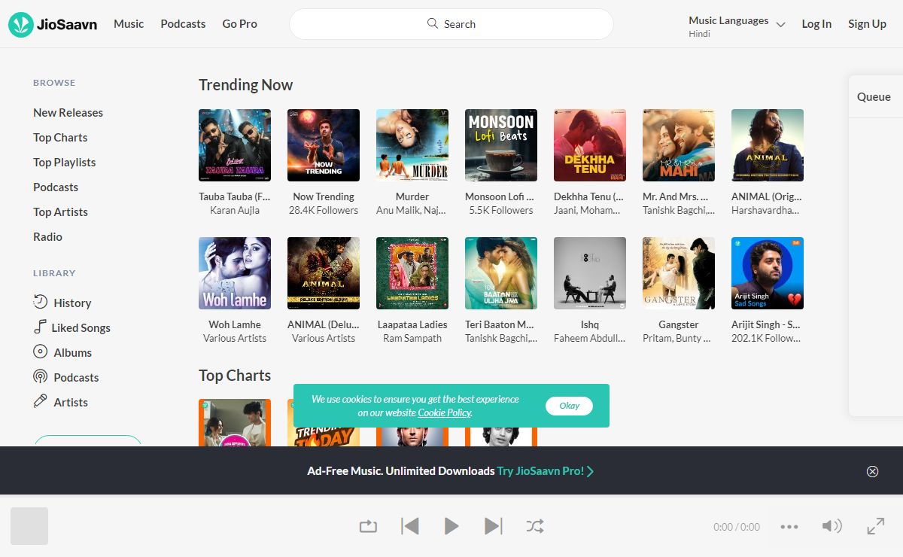Screen dimensions: 903x557
Task: Click the Log In link
Action: pyautogui.click(x=816, y=23)
